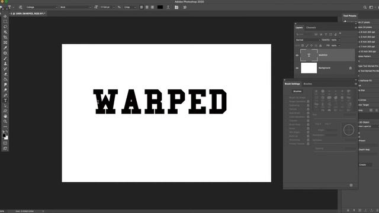Select the Rectangular Marquee tool
The height and width of the screenshot is (213, 379).
pos(5,21)
